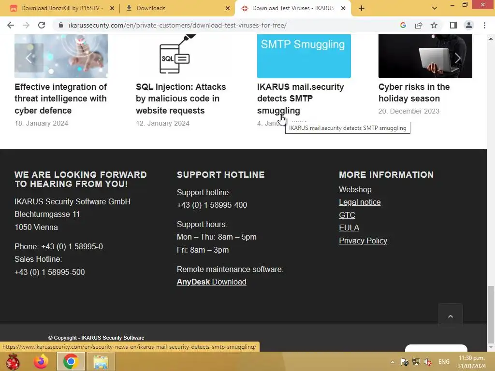The image size is (495, 371).
Task: Open the Action Center flag icon
Action: tap(405, 362)
